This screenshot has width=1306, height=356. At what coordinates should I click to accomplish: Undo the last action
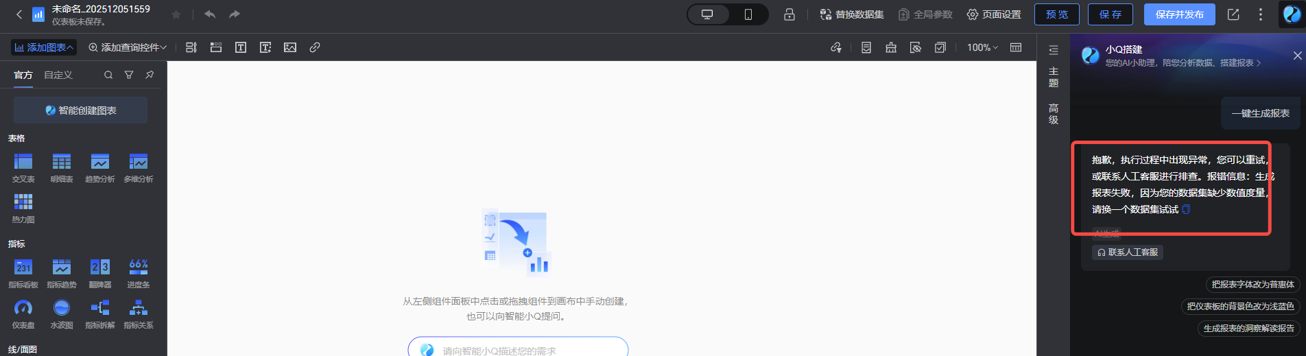(x=210, y=14)
